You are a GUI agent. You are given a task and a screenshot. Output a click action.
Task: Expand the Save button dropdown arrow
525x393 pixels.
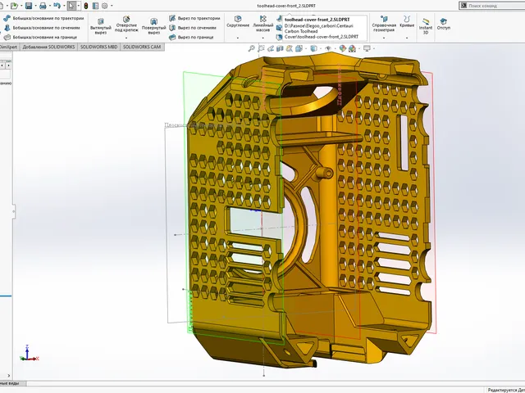click(x=35, y=6)
